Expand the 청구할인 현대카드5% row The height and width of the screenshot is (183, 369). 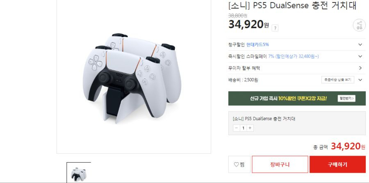(297, 45)
